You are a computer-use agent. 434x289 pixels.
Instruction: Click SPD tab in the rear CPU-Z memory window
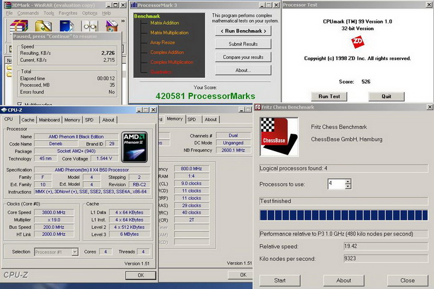192,119
